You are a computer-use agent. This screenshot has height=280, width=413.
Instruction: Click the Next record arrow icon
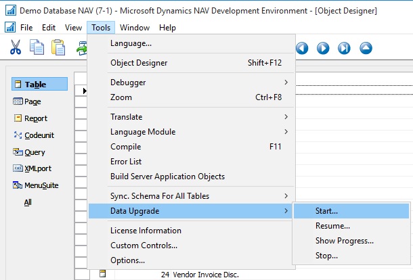(323, 48)
